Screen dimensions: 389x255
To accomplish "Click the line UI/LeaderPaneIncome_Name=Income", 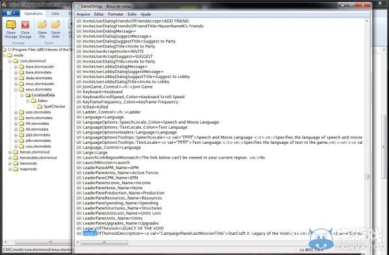I will coord(114,183).
